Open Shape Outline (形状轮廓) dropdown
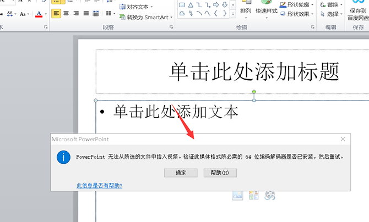 click(x=296, y=4)
